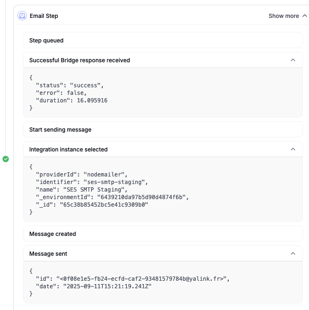Click Integration instance selected heading
The image size is (309, 310).
68,149
